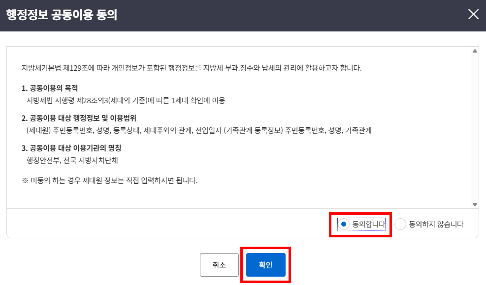486x285 pixels.
Task: Click the intro paragraph citing 지방세기본법 제129조
Action: click(x=192, y=68)
